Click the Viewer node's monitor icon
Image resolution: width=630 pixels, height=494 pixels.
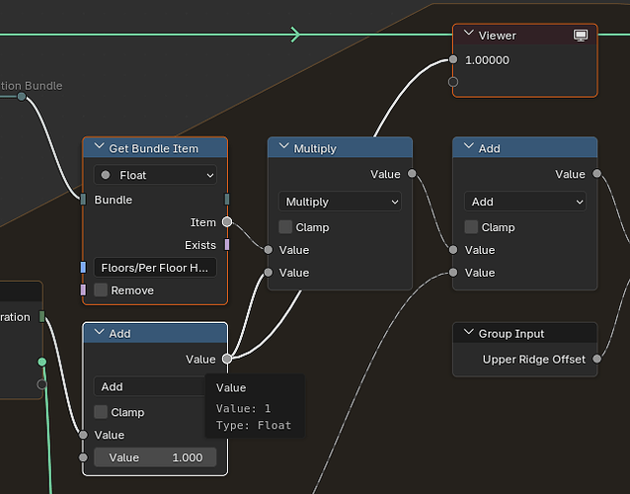581,36
